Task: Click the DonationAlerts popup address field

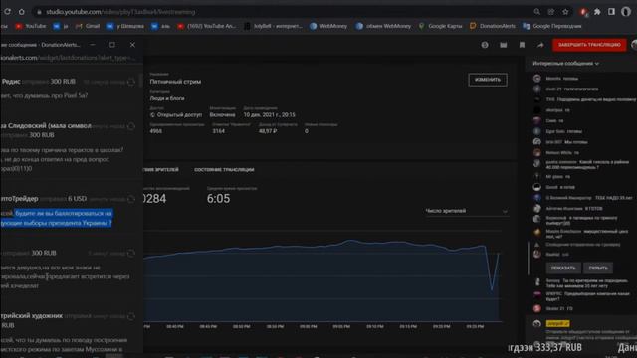Action: pos(69,58)
